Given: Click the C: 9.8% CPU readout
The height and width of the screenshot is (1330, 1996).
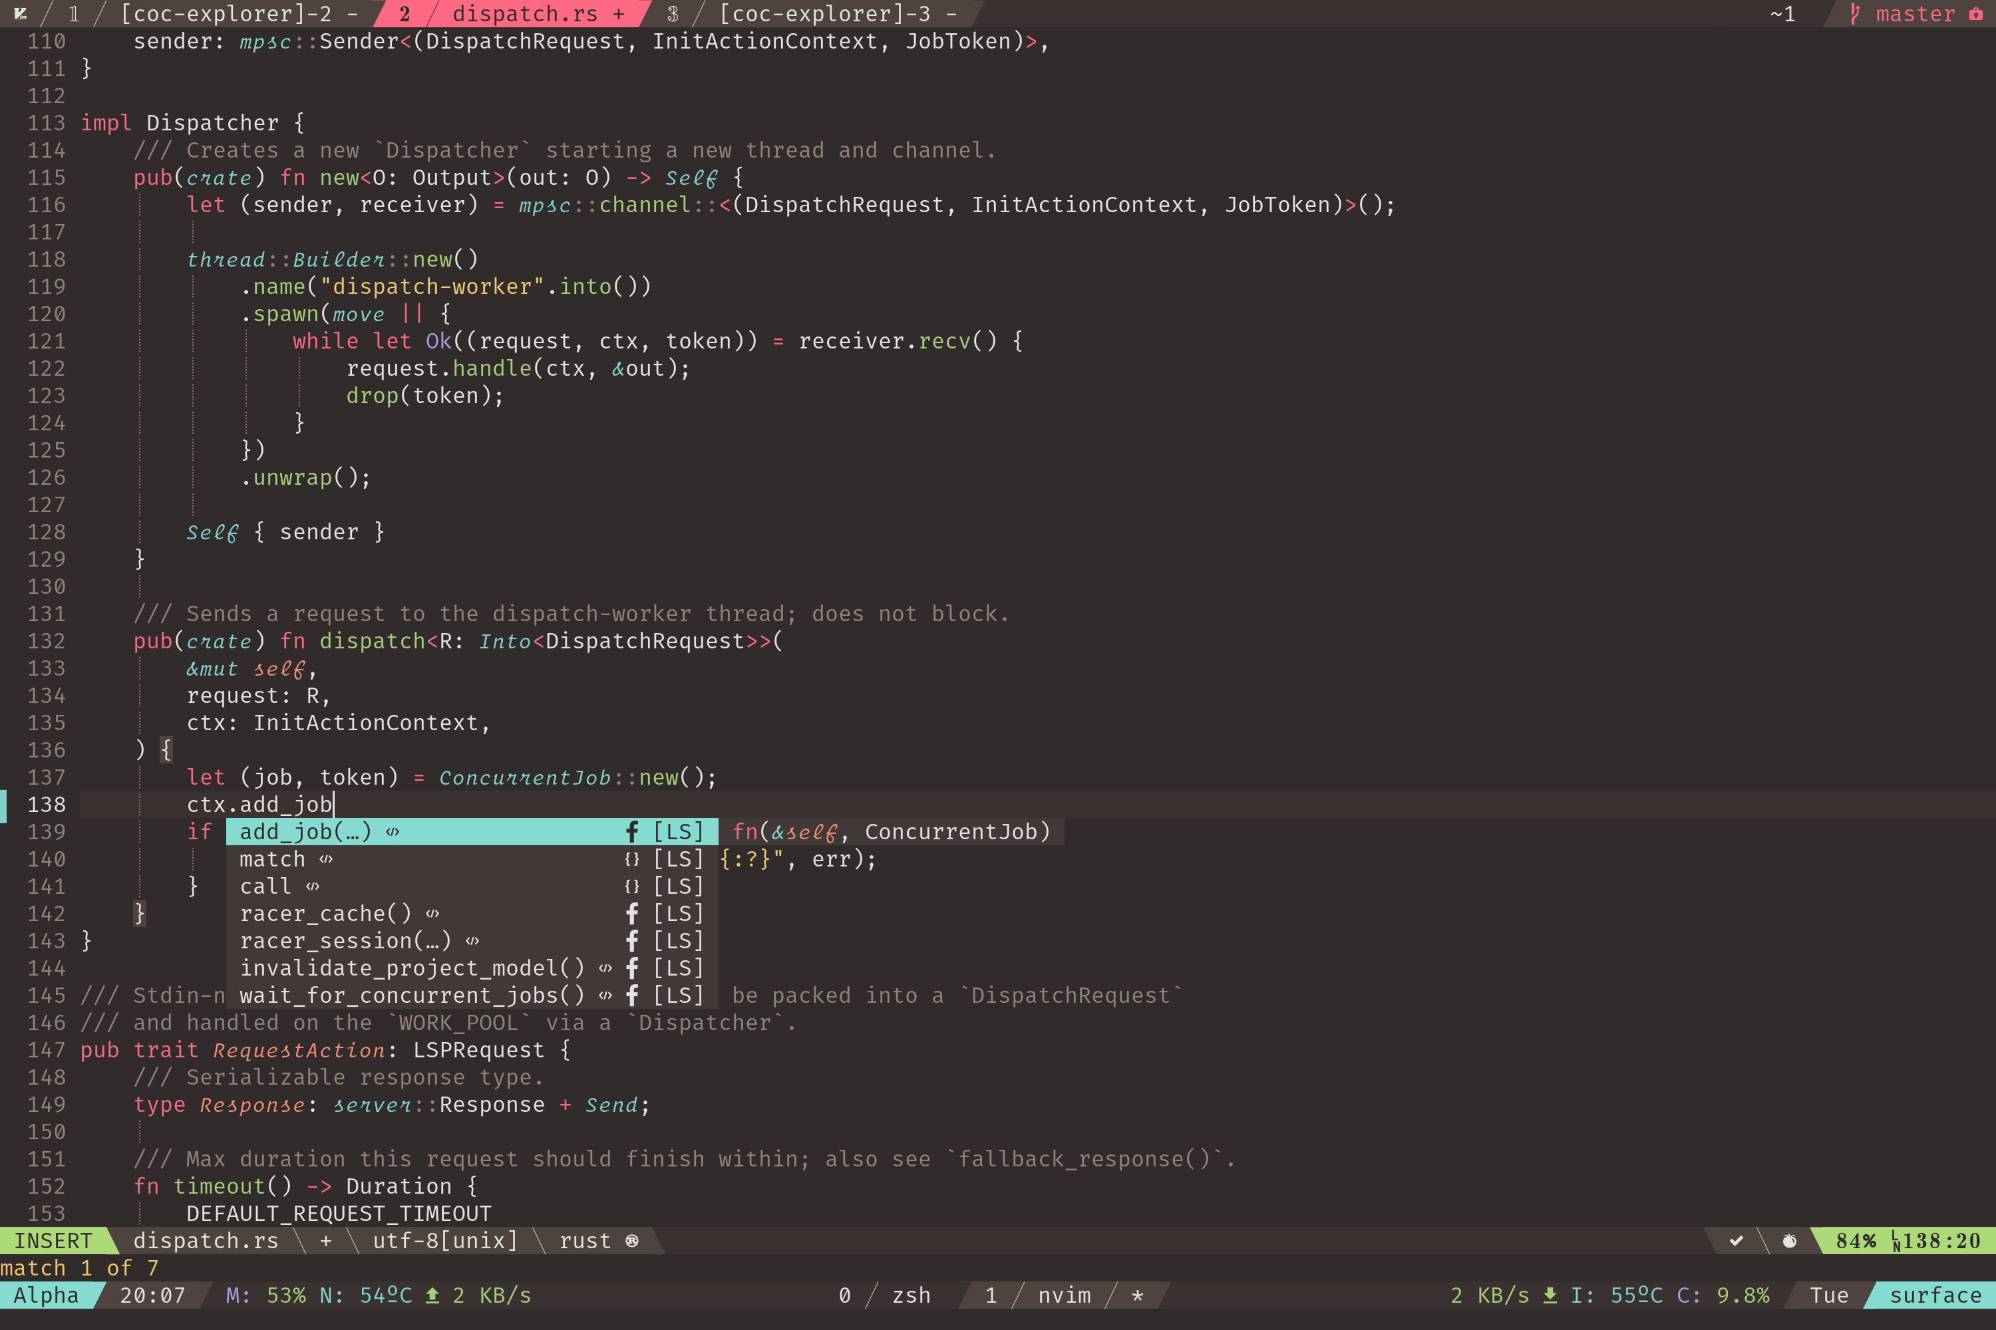Looking at the screenshot, I should [1724, 1295].
